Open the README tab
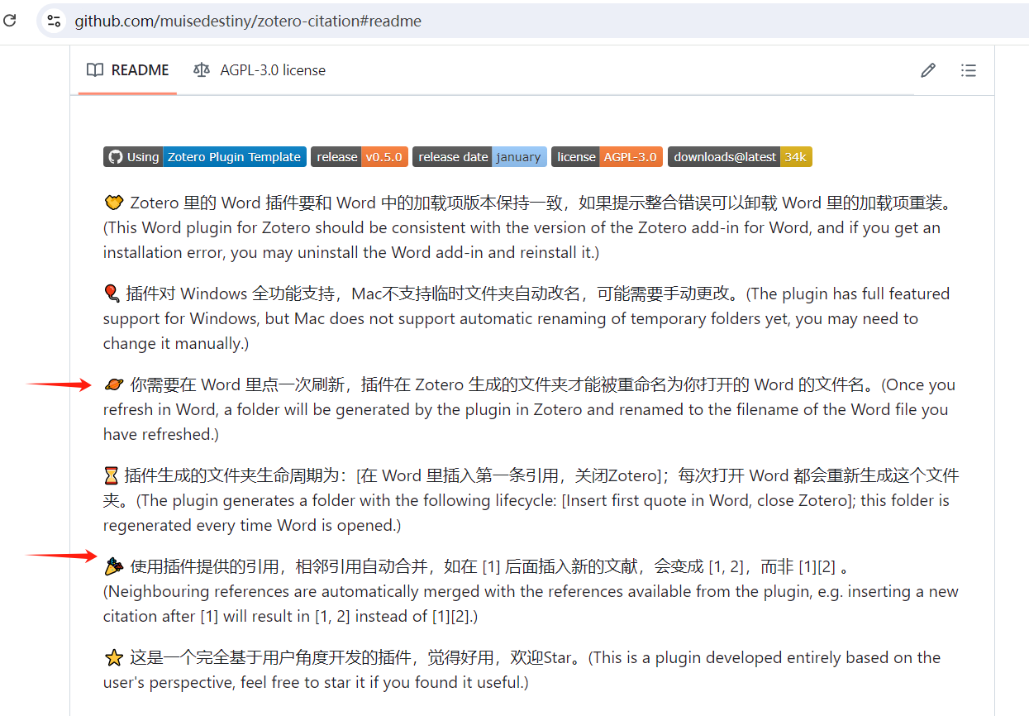The height and width of the screenshot is (716, 1029). (128, 70)
